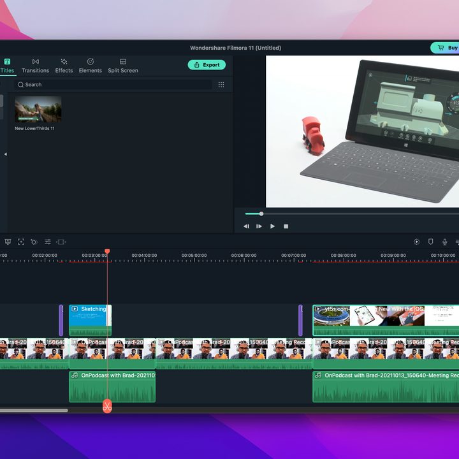The width and height of the screenshot is (459, 459).
Task: Click the motion tracking target icon
Action: click(21, 242)
